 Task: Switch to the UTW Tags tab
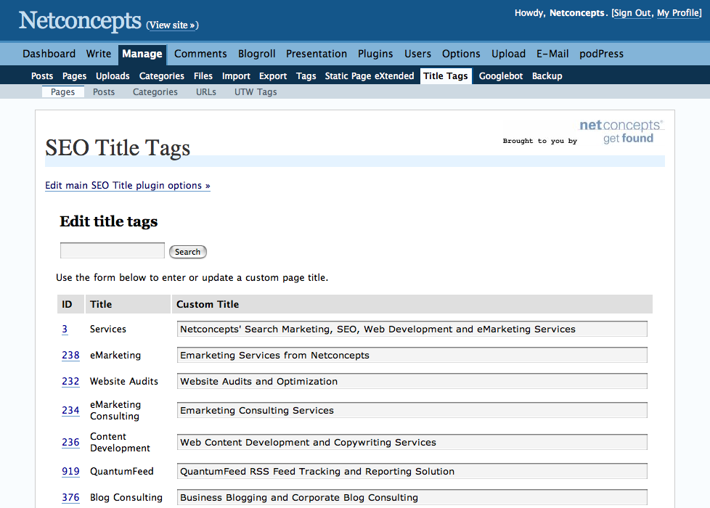256,92
